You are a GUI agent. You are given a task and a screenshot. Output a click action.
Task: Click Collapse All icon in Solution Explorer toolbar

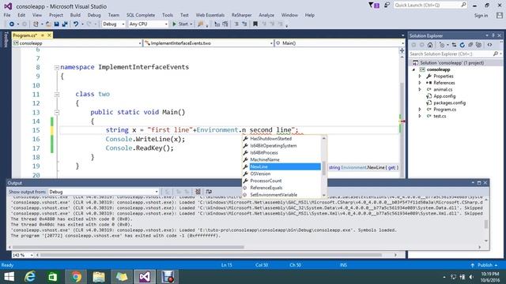point(470,45)
